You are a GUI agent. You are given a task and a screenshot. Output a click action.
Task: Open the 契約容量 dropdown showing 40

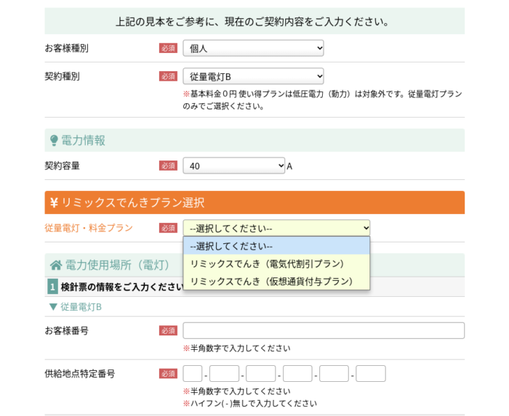[x=233, y=166]
